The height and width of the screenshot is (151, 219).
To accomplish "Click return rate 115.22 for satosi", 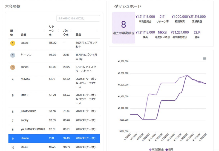I will coord(53,43).
